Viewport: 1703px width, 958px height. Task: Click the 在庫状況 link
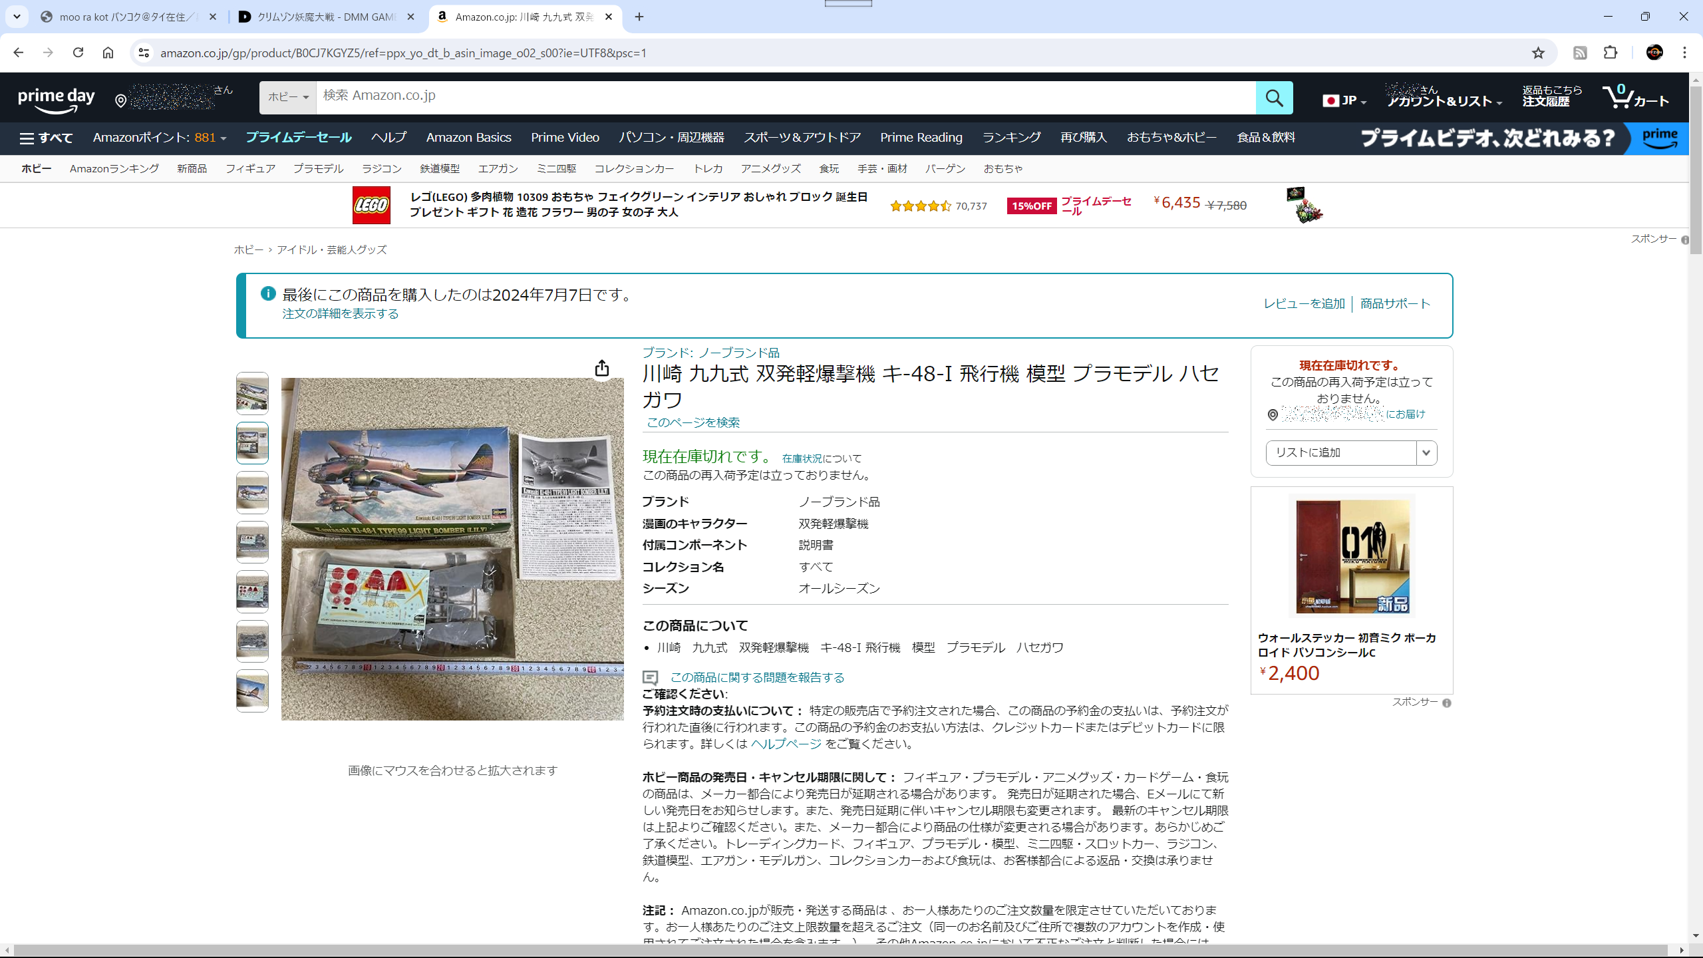[802, 458]
